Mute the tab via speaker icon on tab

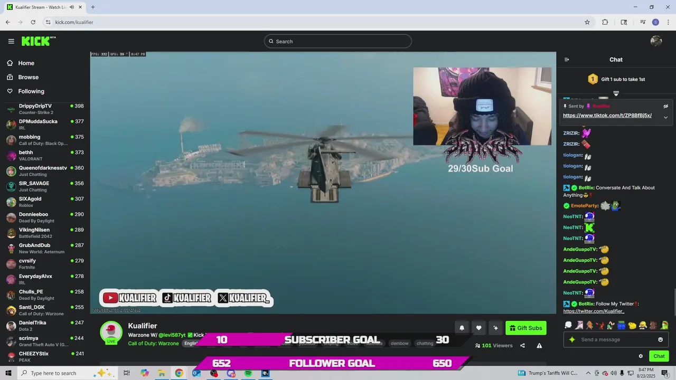72,7
